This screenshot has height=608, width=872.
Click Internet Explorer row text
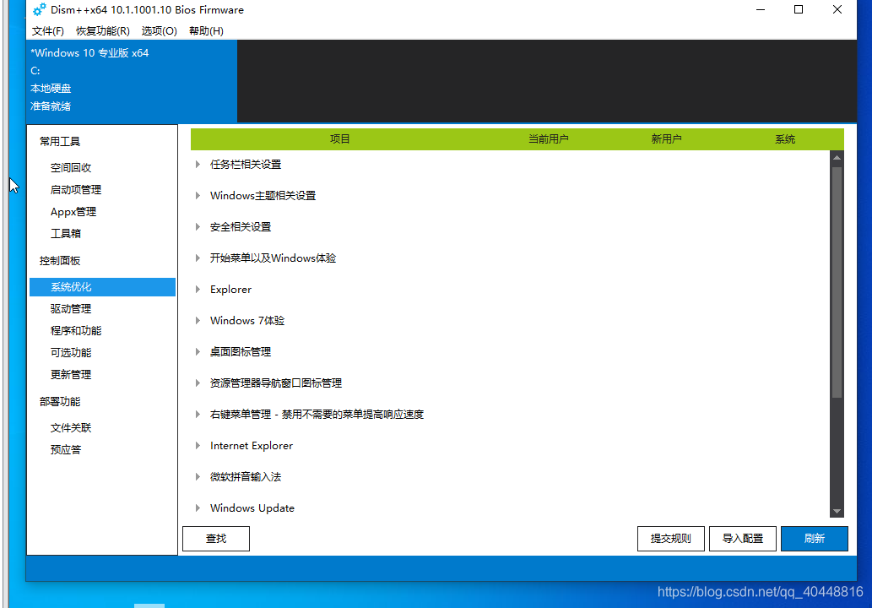[252, 446]
